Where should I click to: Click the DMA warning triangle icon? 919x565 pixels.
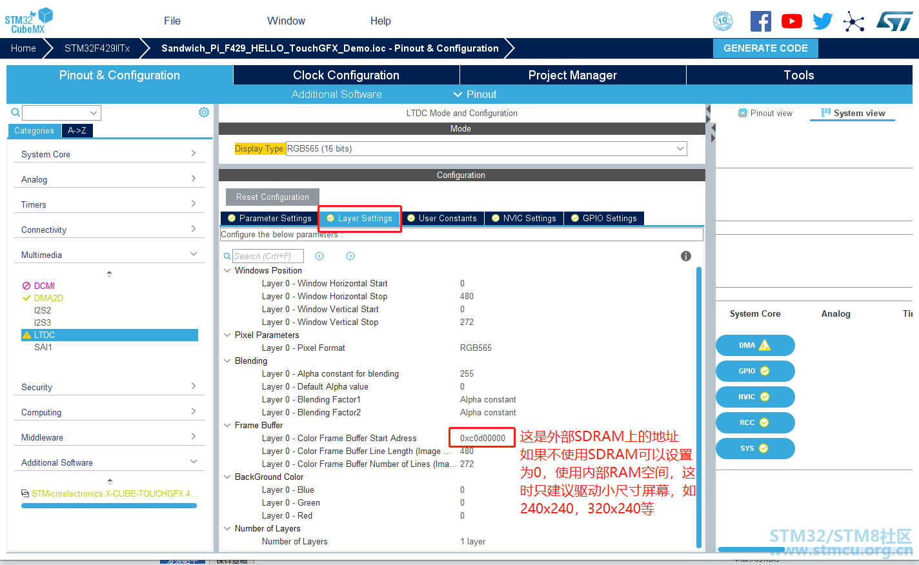(765, 345)
